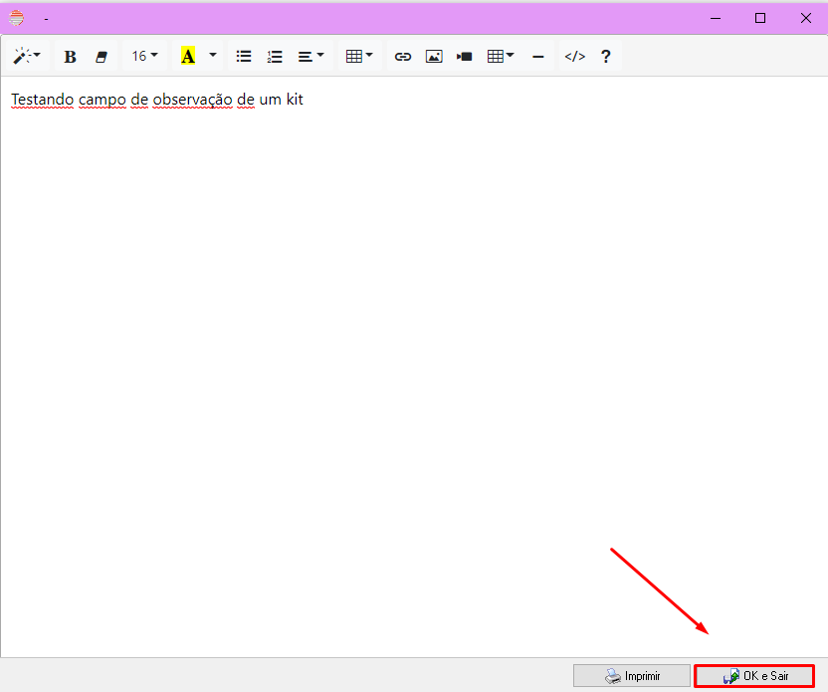Click the word "observação" in the editor

(x=192, y=100)
